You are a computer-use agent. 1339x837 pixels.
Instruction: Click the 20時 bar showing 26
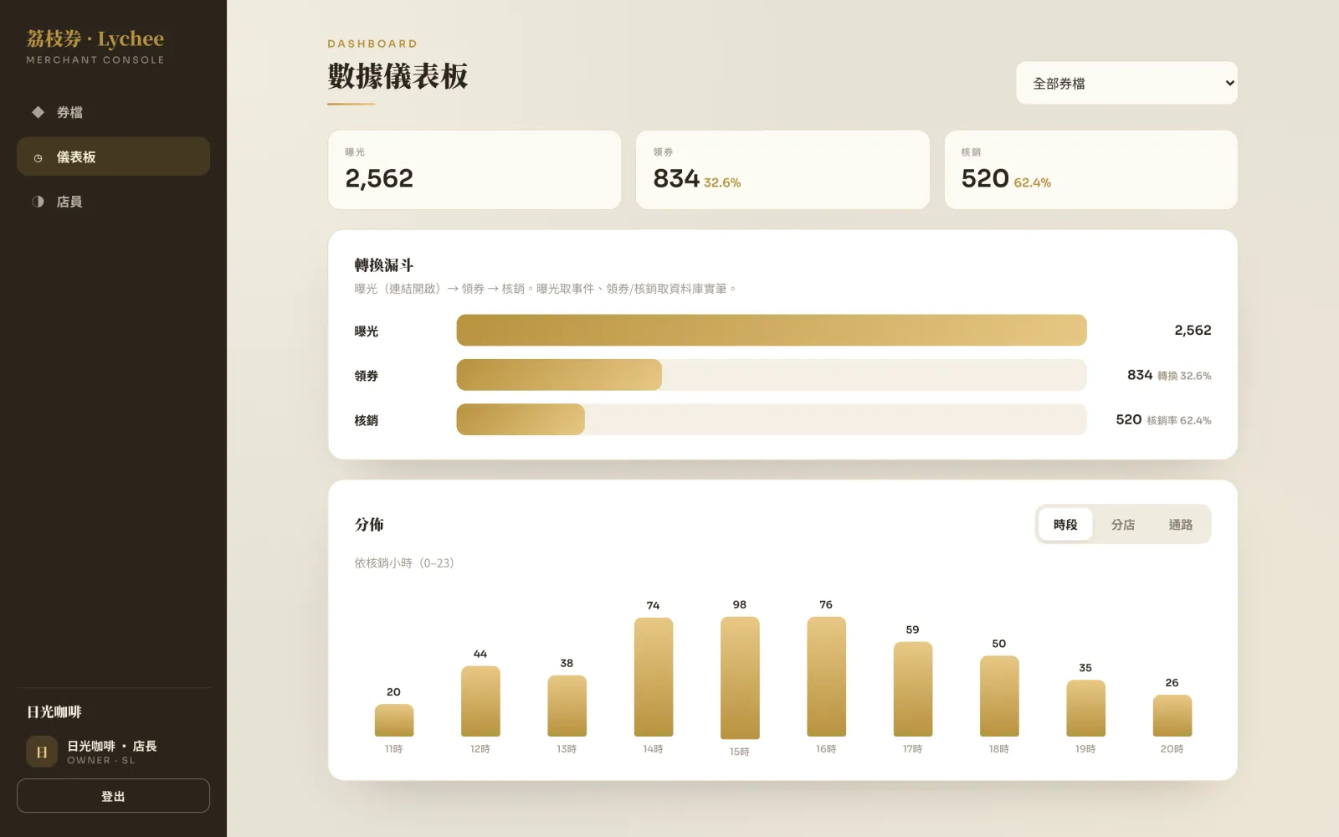click(1172, 716)
